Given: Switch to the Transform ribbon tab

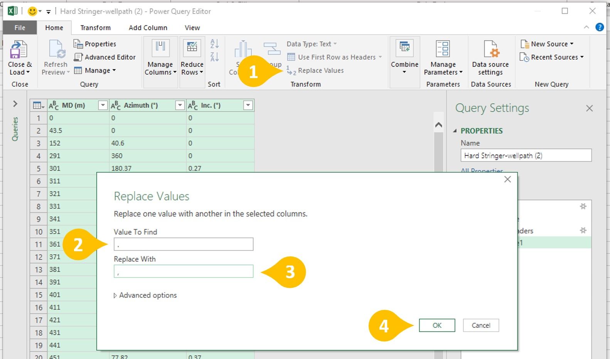Looking at the screenshot, I should click(95, 28).
